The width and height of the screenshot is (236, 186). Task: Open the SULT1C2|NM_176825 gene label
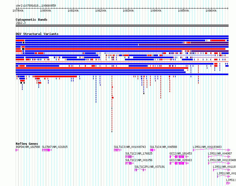tap(139, 153)
